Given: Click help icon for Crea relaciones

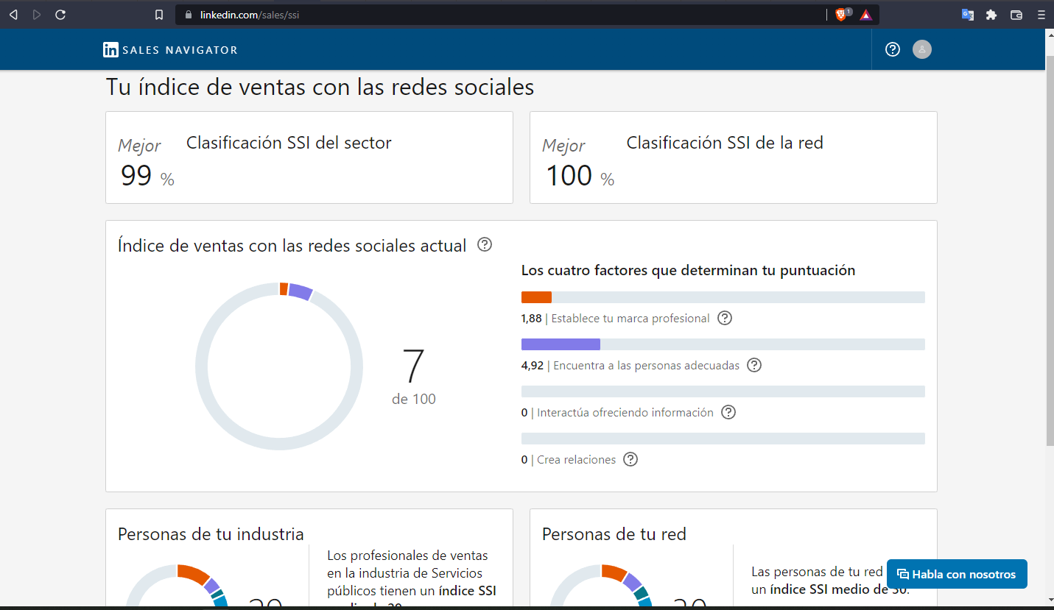Looking at the screenshot, I should click(x=630, y=459).
